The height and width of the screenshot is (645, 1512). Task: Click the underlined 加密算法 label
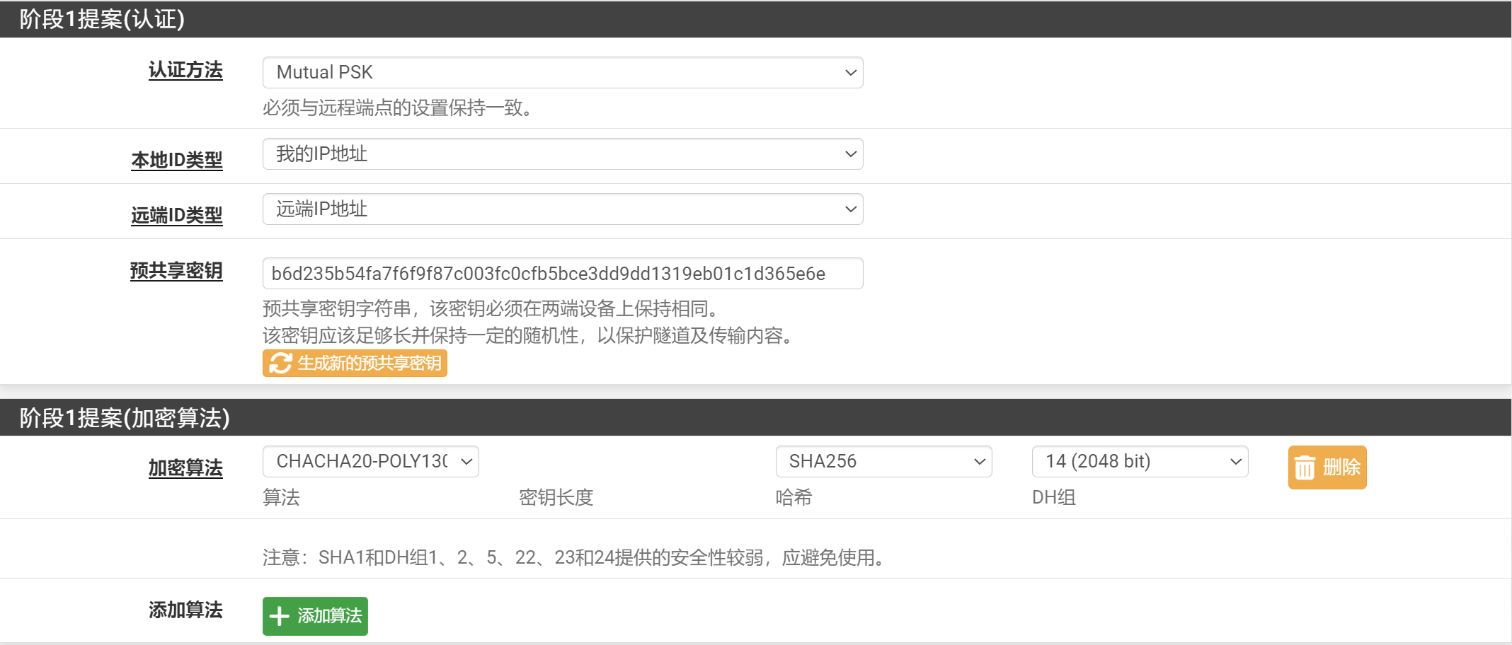pos(185,467)
